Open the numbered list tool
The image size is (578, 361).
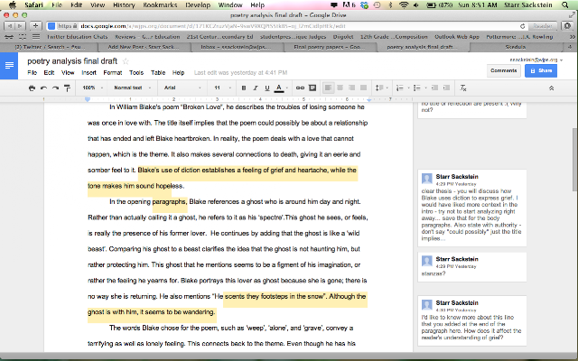click(x=400, y=88)
